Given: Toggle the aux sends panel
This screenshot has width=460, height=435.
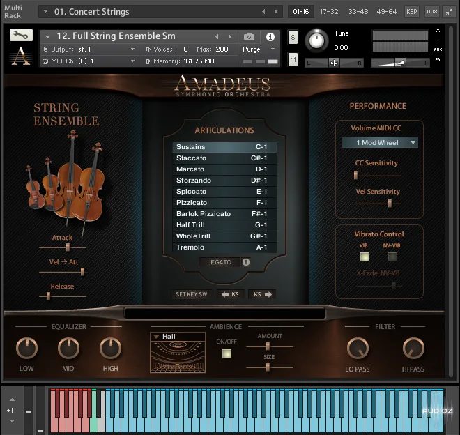Looking at the screenshot, I should pos(432,11).
